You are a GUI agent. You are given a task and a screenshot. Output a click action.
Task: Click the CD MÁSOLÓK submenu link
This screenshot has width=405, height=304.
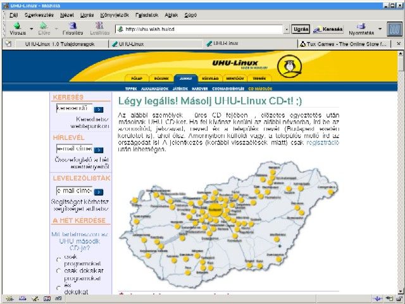[x=260, y=89]
